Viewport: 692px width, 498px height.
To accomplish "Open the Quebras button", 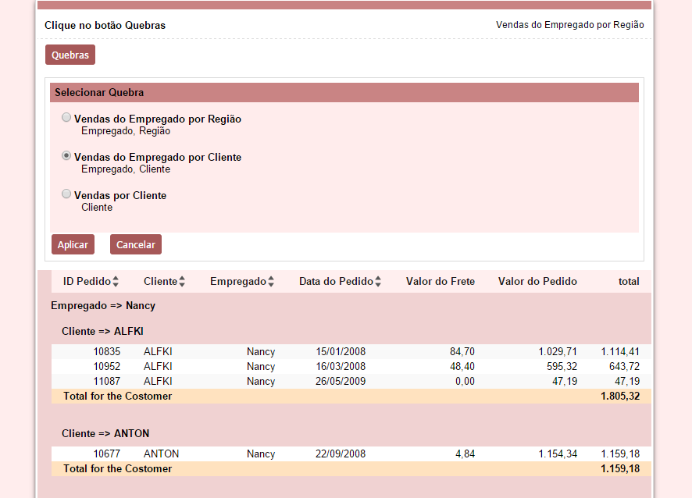I will click(70, 55).
